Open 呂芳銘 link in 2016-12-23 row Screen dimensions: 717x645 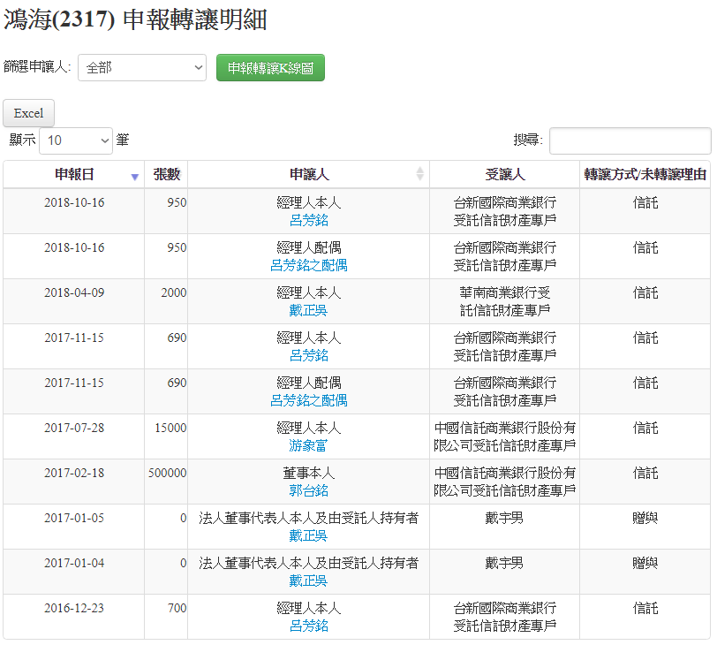click(x=308, y=626)
